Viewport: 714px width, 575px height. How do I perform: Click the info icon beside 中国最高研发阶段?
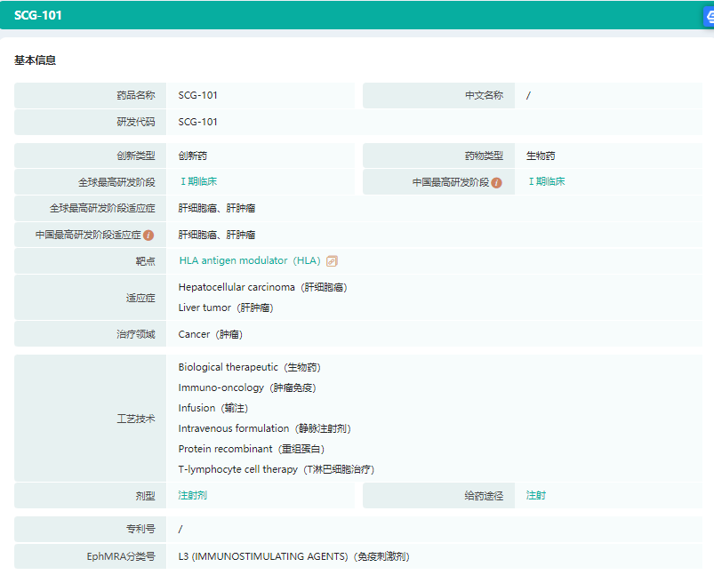(x=497, y=182)
